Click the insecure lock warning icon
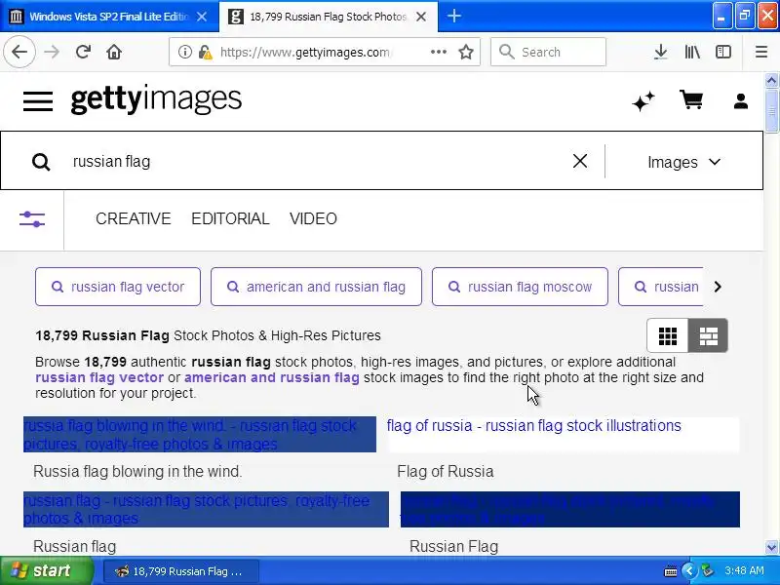This screenshot has width=780, height=585. pyautogui.click(x=205, y=52)
